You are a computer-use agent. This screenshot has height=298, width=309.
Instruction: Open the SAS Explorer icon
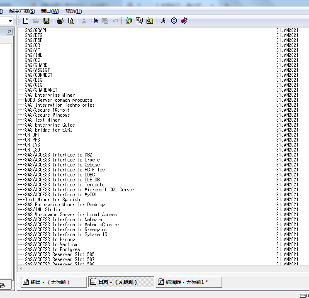[x=139, y=21]
